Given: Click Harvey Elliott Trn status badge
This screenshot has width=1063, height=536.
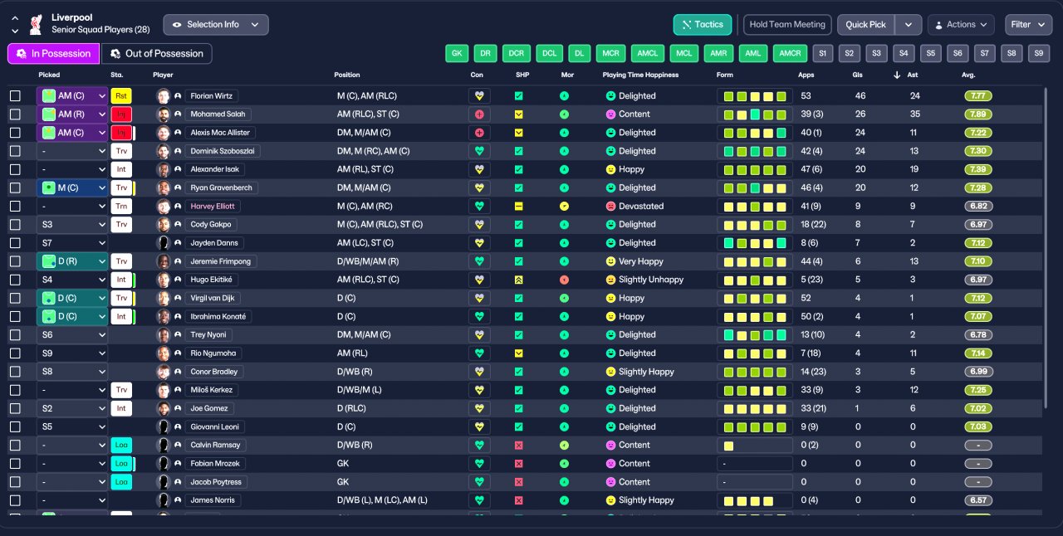Looking at the screenshot, I should (x=121, y=206).
